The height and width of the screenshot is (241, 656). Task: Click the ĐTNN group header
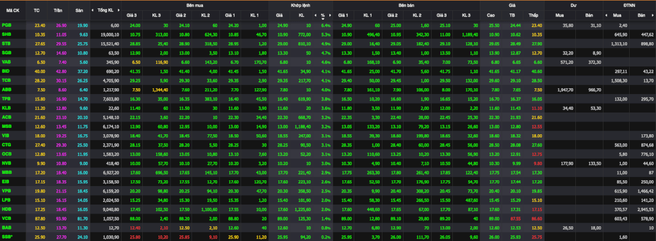(630, 5)
